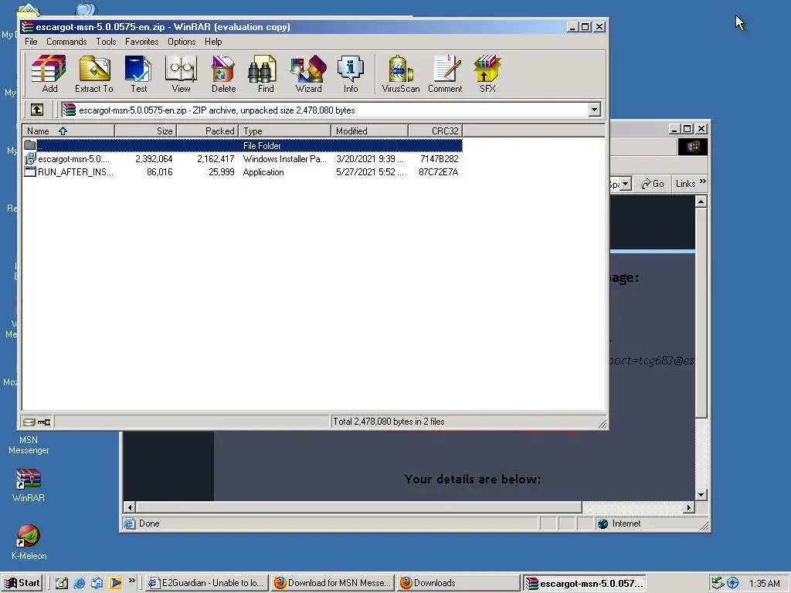Sort file list by Name column
The width and height of the screenshot is (791, 593).
click(68, 130)
